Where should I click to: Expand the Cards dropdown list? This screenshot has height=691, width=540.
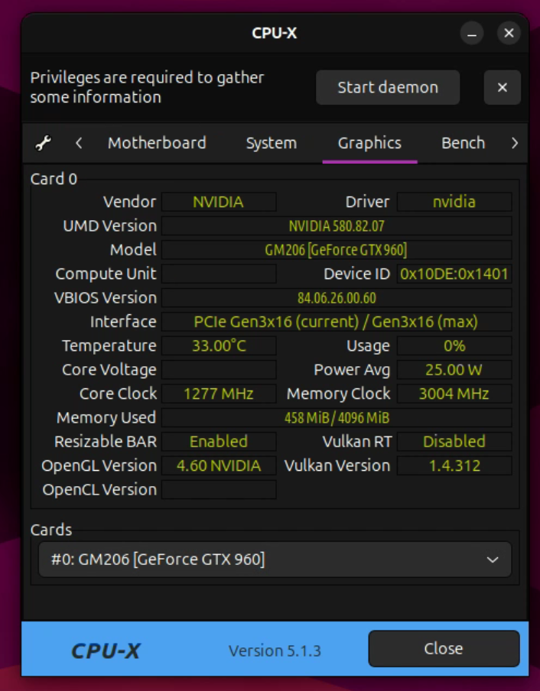[x=275, y=560]
